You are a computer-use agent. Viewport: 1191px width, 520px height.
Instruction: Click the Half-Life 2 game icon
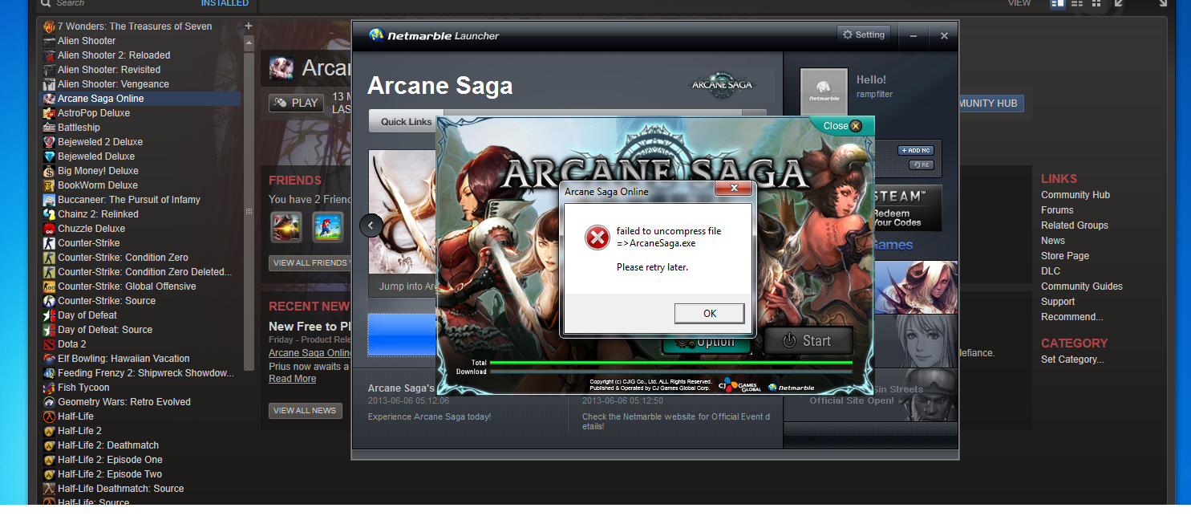tap(50, 431)
